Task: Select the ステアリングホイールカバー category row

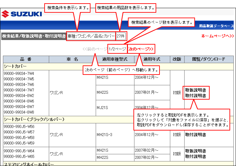Action: click(29, 164)
